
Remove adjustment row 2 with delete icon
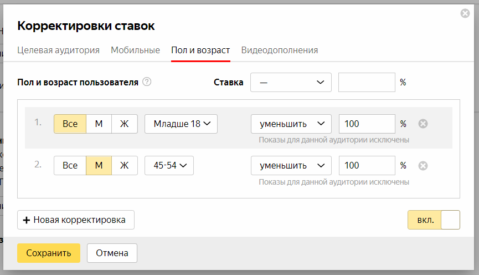click(x=423, y=166)
